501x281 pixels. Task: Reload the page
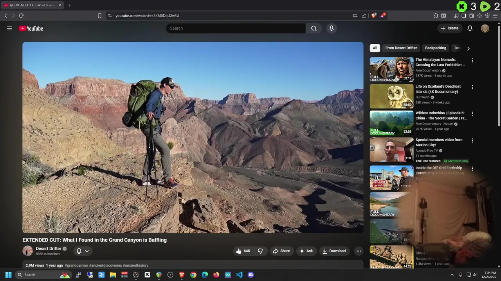point(21,16)
